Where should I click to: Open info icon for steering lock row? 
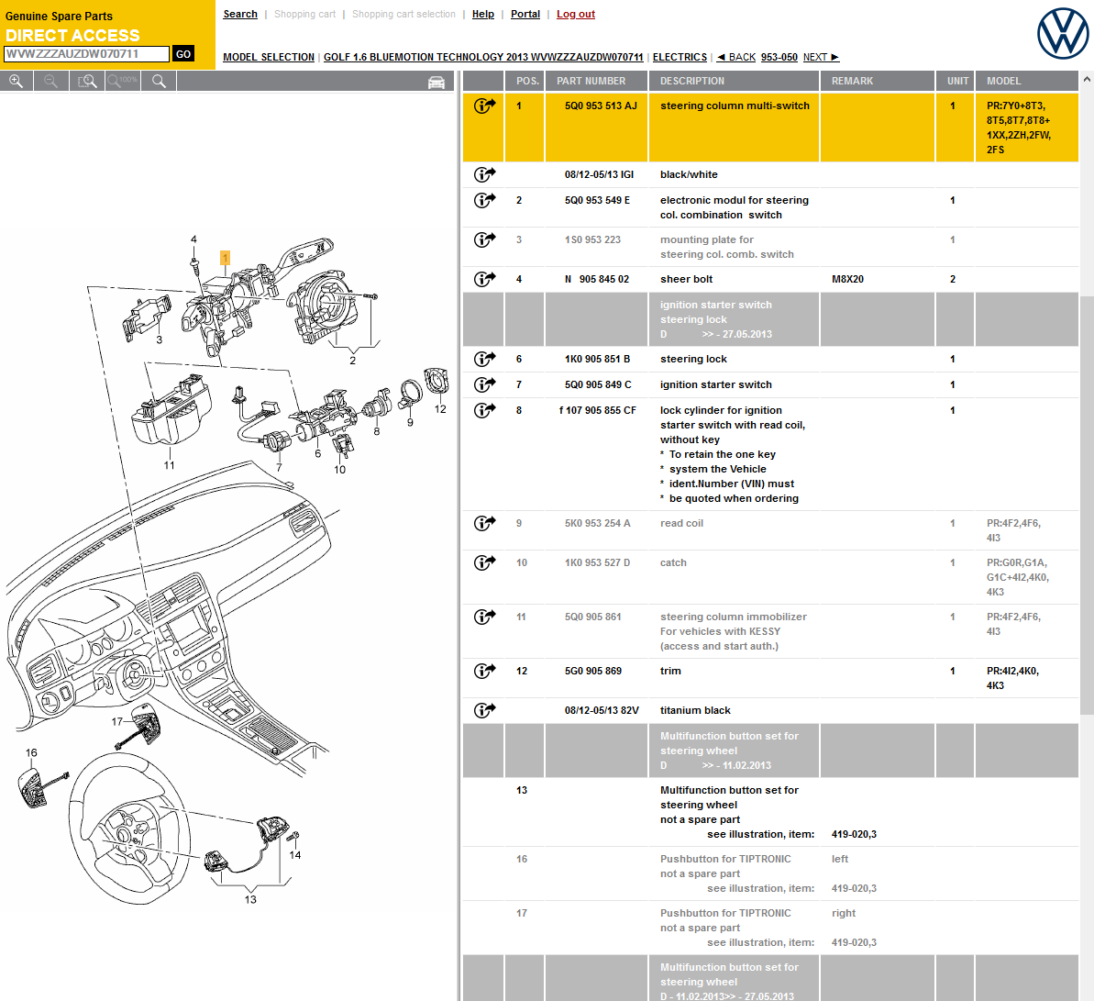point(484,359)
